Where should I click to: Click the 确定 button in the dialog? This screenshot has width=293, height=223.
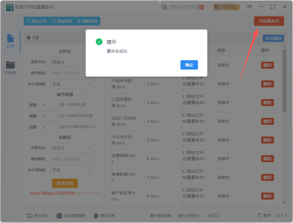[189, 65]
